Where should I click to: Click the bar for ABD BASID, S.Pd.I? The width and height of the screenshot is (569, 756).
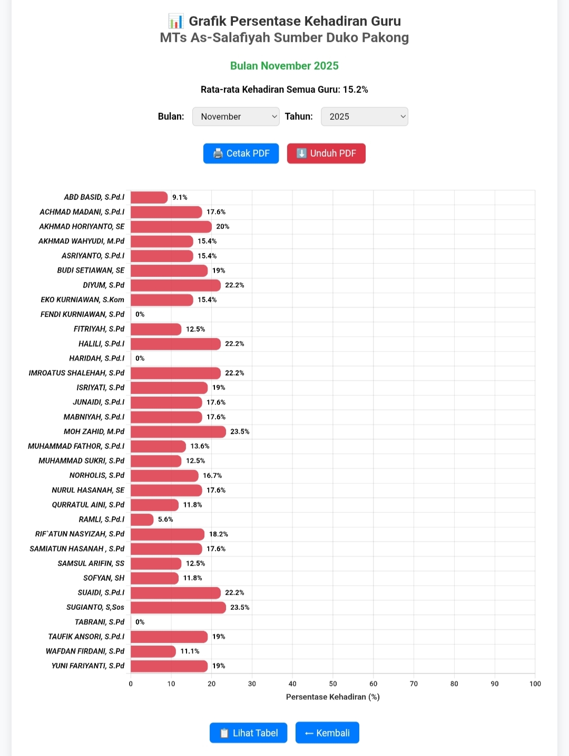pyautogui.click(x=149, y=197)
